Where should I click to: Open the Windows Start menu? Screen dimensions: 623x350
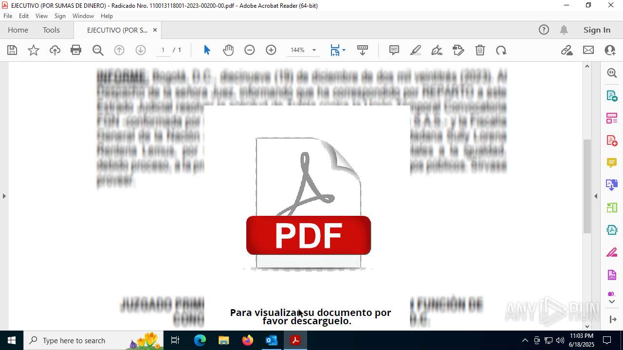click(12, 340)
